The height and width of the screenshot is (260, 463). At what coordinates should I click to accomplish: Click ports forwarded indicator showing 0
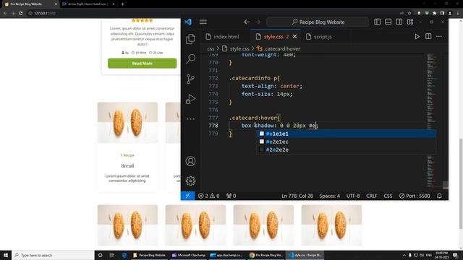(x=231, y=196)
